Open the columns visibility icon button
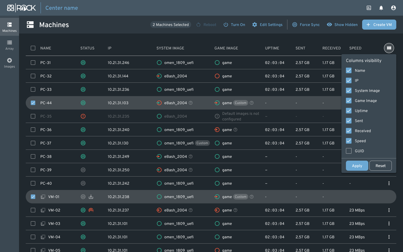The width and height of the screenshot is (403, 252). click(x=389, y=48)
